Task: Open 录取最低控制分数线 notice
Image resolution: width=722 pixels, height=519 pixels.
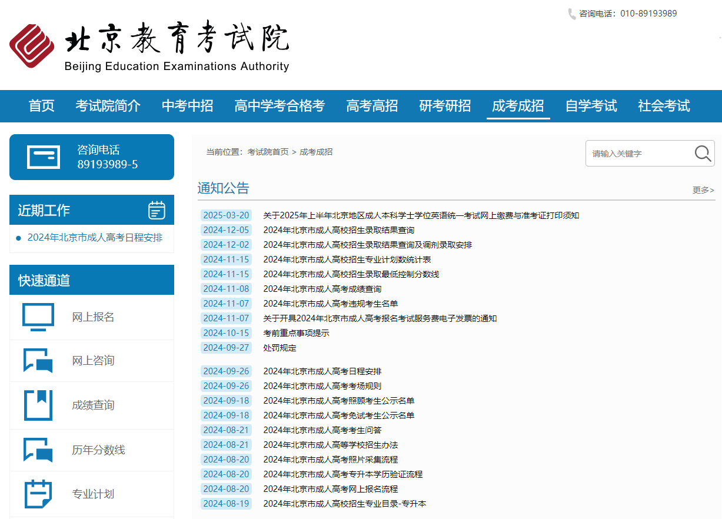Action: tap(351, 274)
